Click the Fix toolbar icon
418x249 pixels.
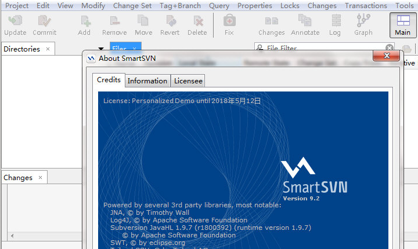coord(229,25)
